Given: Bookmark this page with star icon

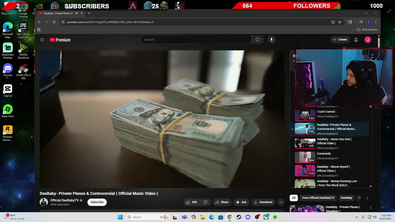Looking at the screenshot, I should tap(339, 22).
